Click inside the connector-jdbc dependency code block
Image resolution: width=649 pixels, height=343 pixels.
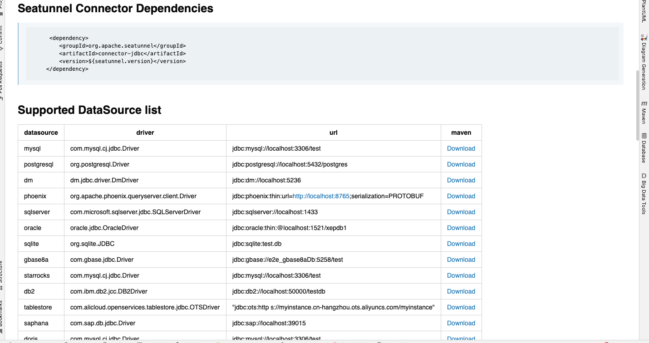322,54
